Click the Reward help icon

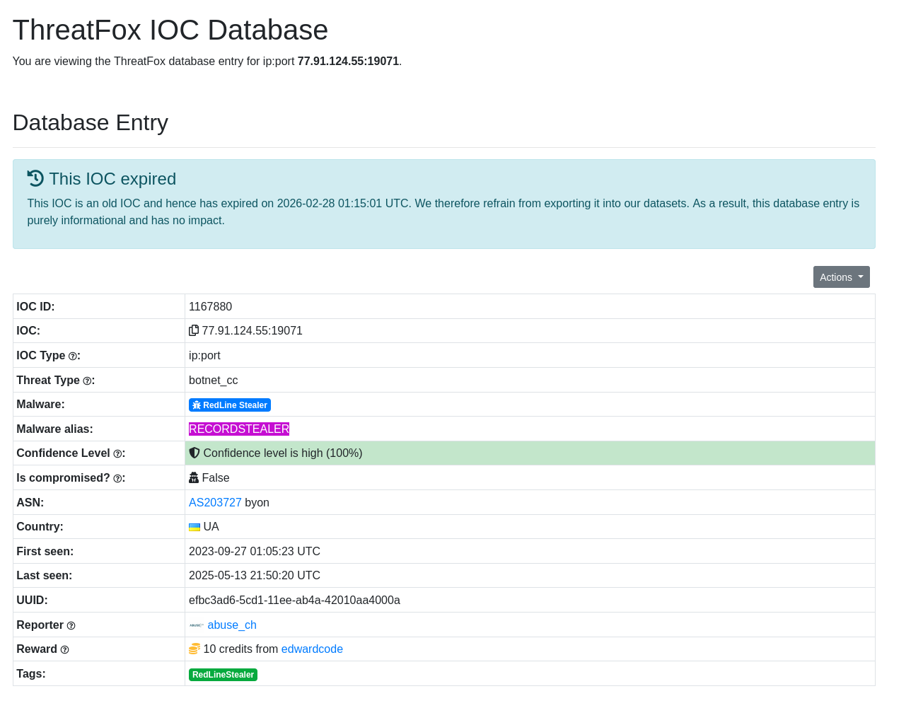click(64, 650)
